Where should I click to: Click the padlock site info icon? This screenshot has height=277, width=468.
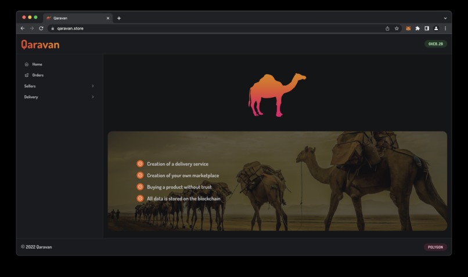pyautogui.click(x=52, y=28)
